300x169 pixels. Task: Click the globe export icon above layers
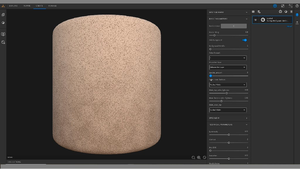pos(259,12)
